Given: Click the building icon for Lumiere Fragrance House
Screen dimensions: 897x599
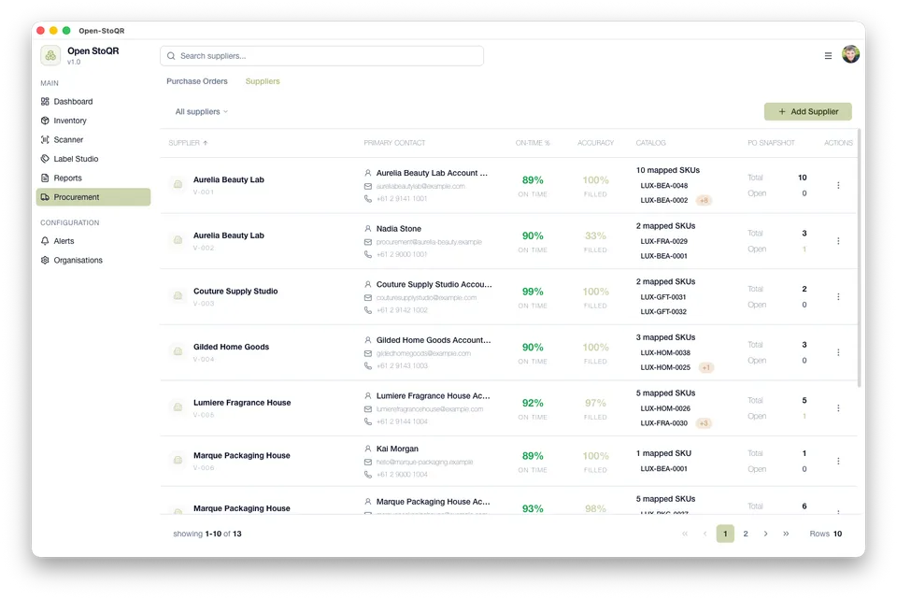Looking at the screenshot, I should [178, 406].
